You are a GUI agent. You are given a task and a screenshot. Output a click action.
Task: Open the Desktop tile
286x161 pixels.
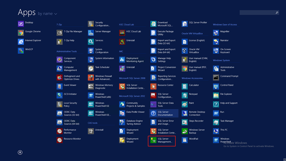(x=26, y=24)
